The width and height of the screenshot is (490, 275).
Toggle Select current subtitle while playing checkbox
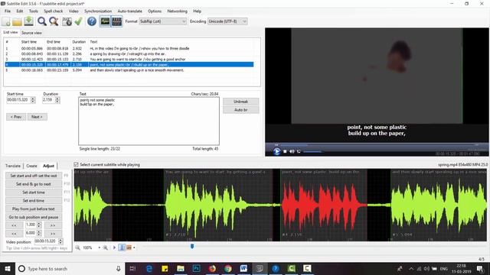tap(77, 165)
